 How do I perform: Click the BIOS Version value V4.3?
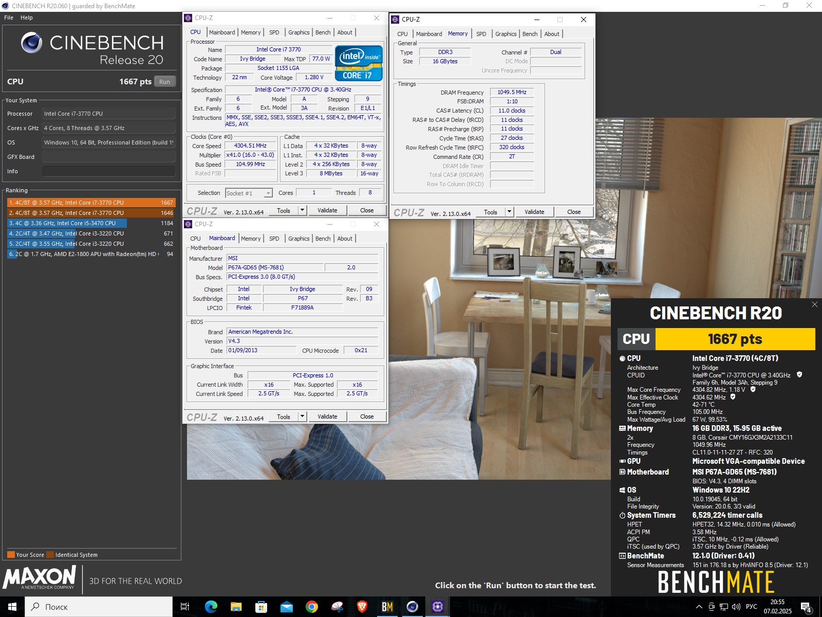(303, 341)
